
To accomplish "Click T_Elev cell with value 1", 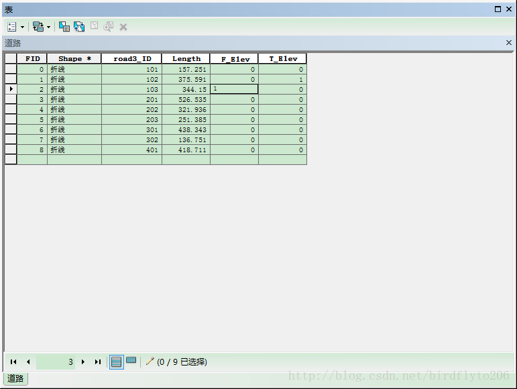I will (282, 79).
